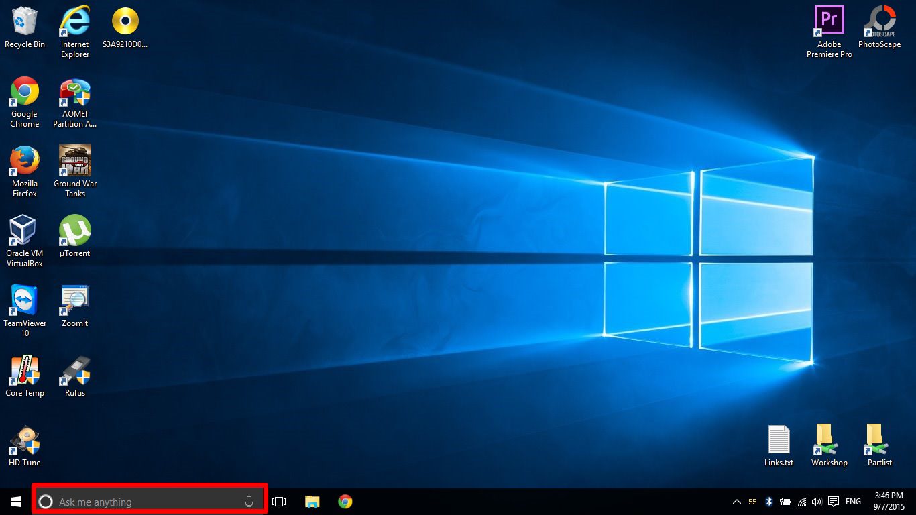Select the HD Tune desktop shortcut

[25, 445]
